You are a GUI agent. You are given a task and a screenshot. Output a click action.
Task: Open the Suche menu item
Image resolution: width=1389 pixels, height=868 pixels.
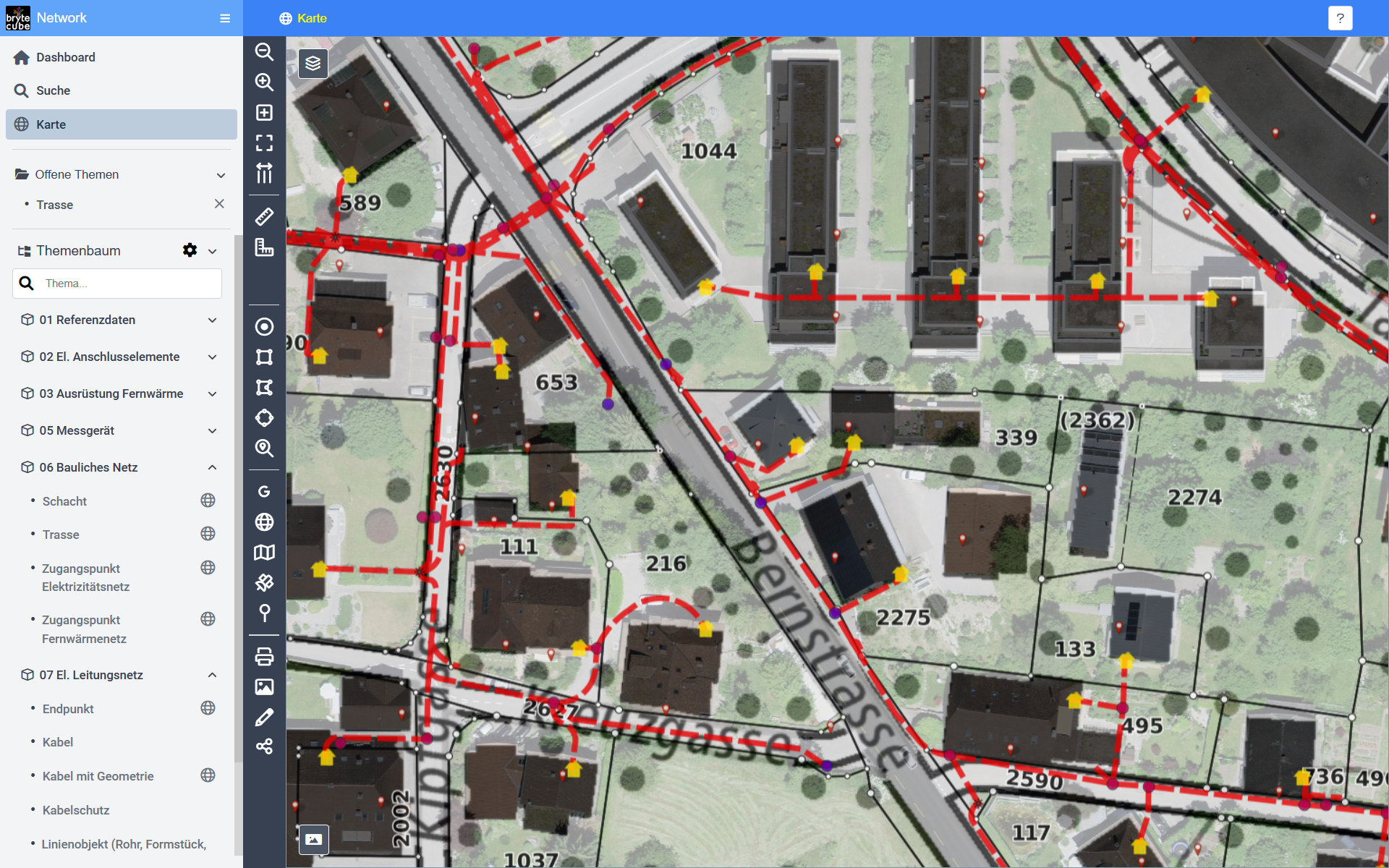[x=53, y=90]
